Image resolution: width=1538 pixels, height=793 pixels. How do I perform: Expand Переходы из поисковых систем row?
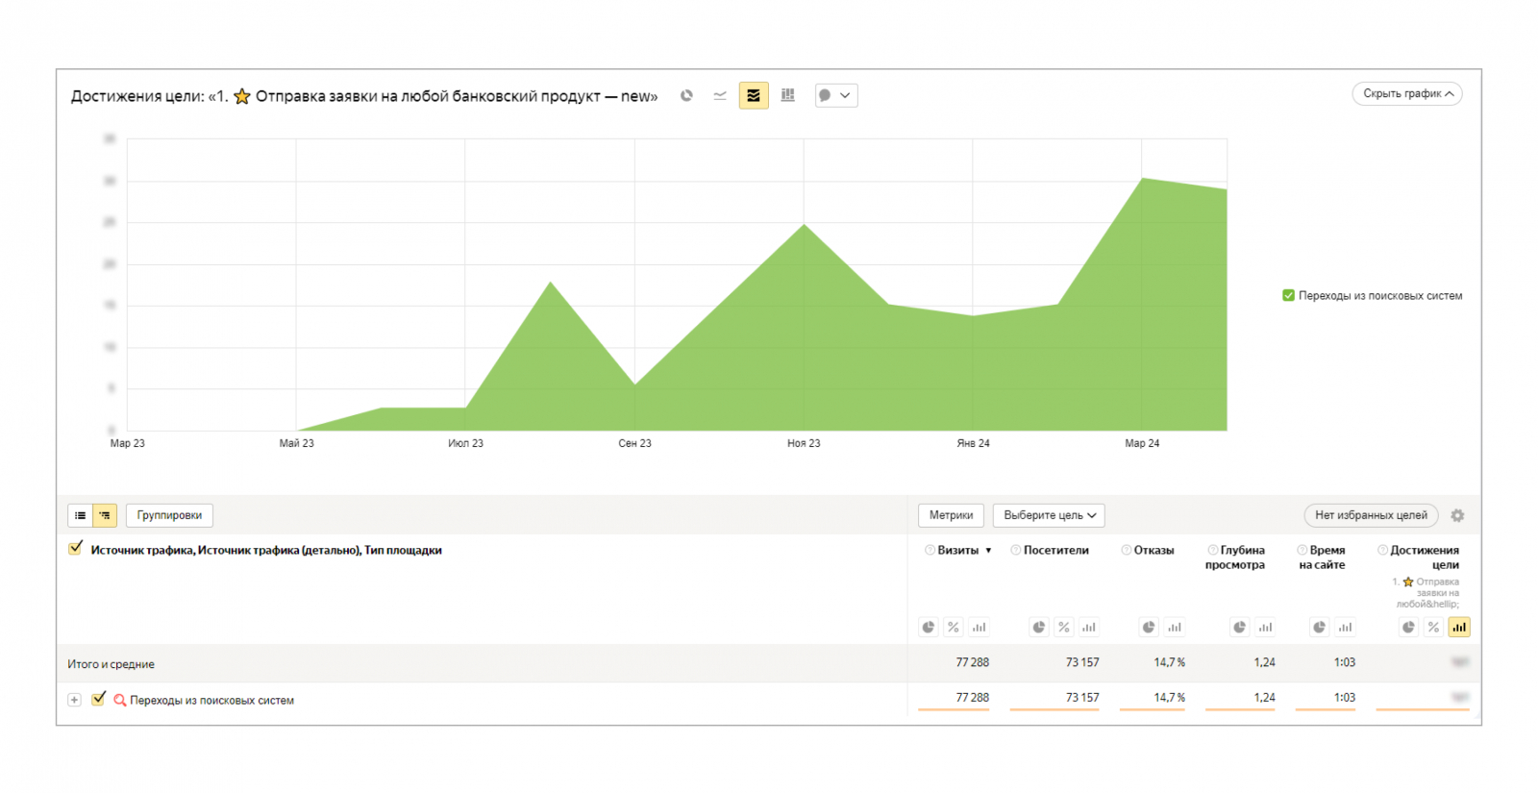[x=74, y=700]
